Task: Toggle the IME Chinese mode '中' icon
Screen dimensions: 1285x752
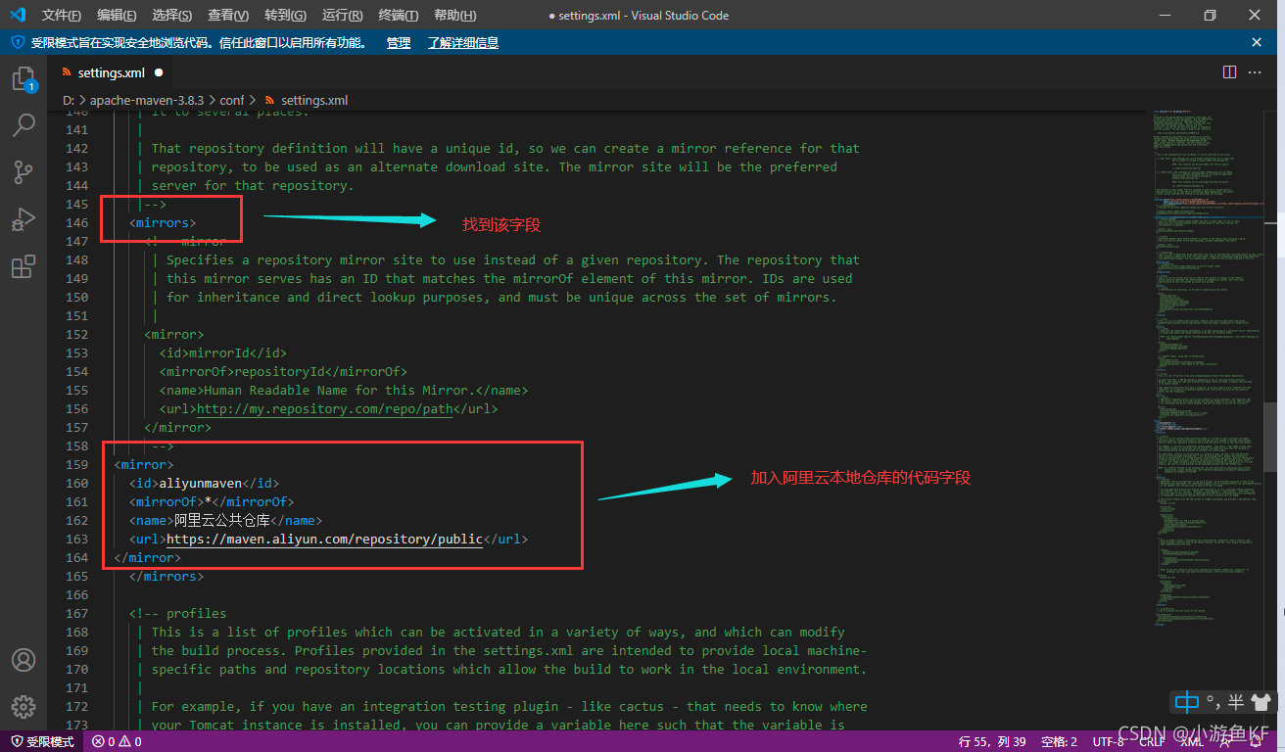Action: pos(1187,701)
